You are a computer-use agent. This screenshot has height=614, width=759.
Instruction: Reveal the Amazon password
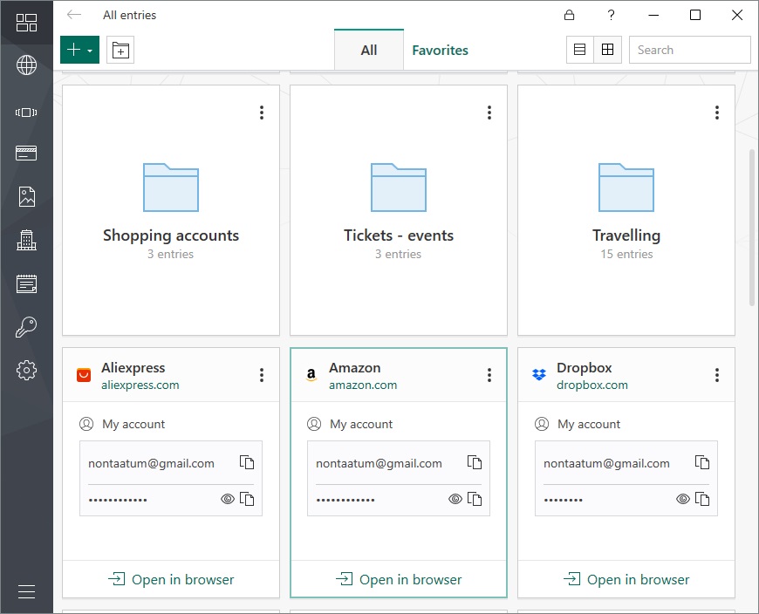[x=455, y=500]
